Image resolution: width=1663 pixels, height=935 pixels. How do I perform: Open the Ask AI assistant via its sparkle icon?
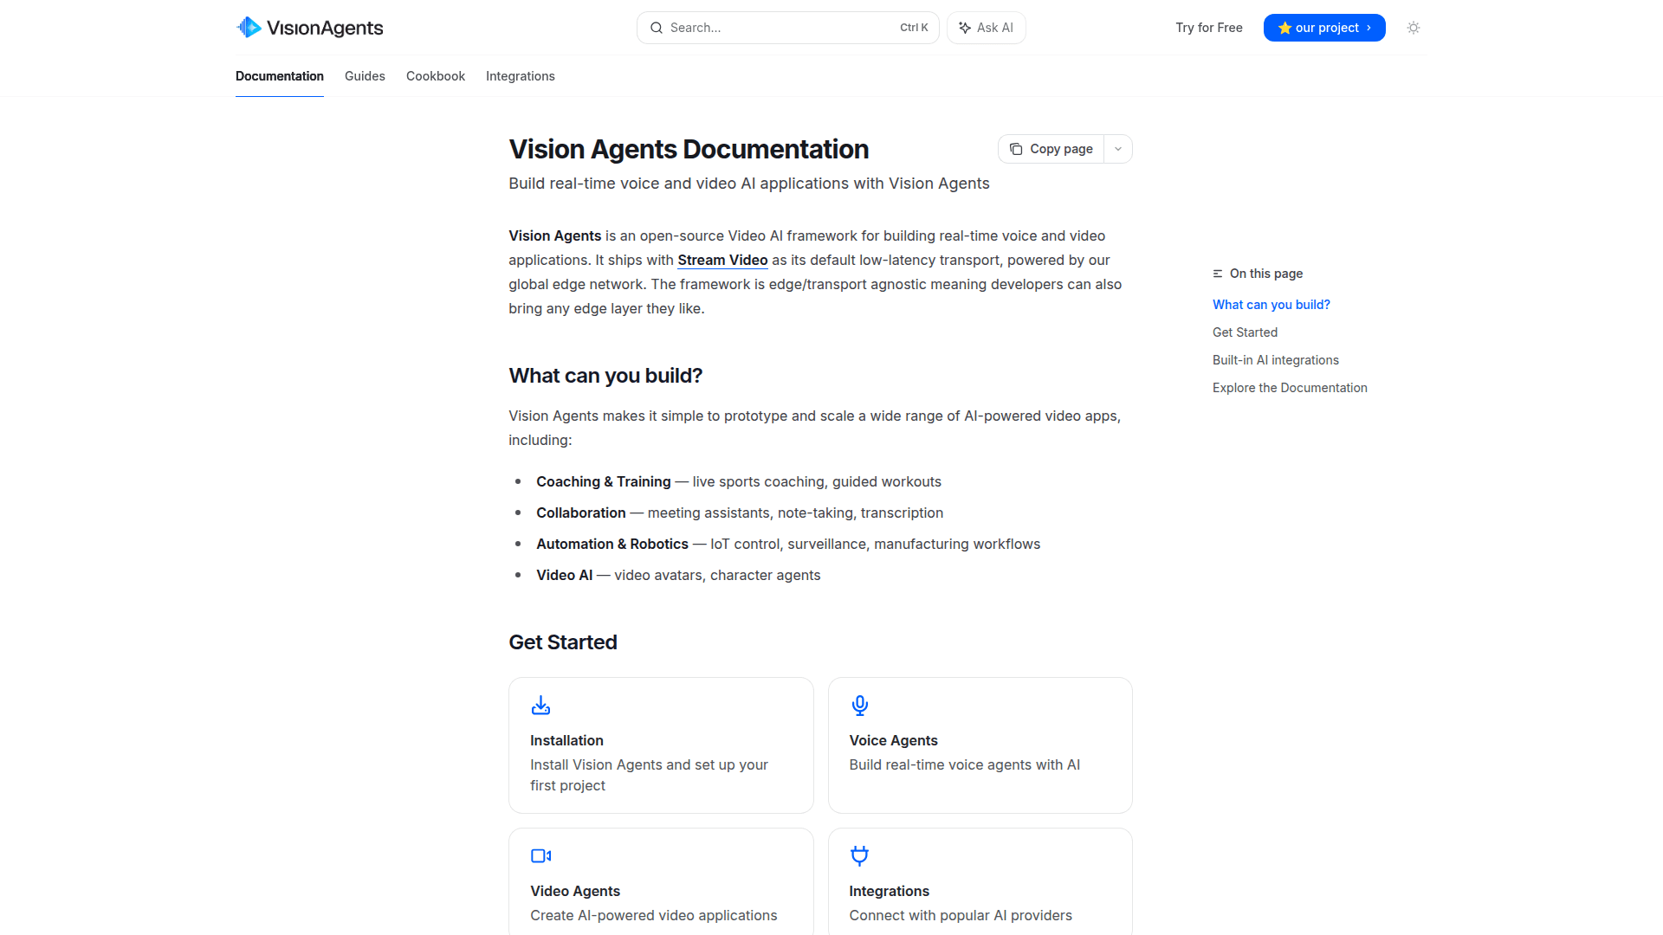[965, 27]
